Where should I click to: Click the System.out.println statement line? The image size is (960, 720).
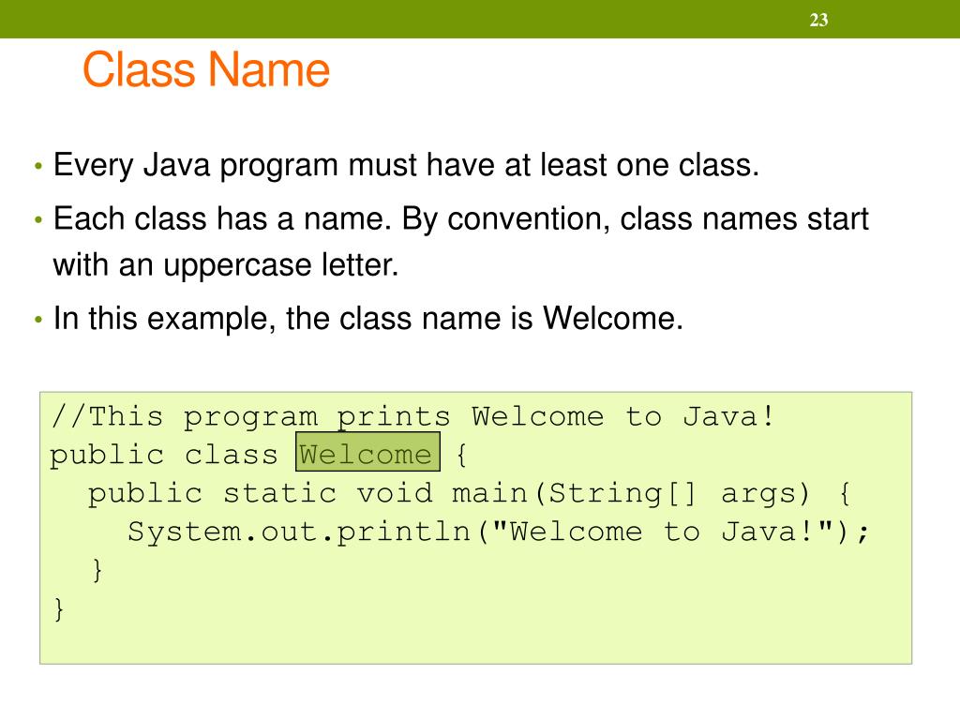tap(498, 532)
